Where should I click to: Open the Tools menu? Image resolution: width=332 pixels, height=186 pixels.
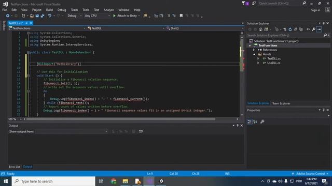pyautogui.click(x=86, y=10)
